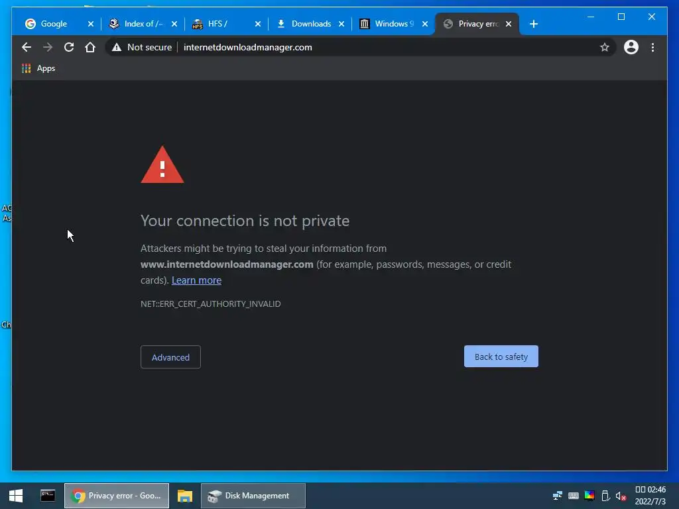Close the HFS / tab
Image resolution: width=679 pixels, height=509 pixels.
(x=258, y=24)
